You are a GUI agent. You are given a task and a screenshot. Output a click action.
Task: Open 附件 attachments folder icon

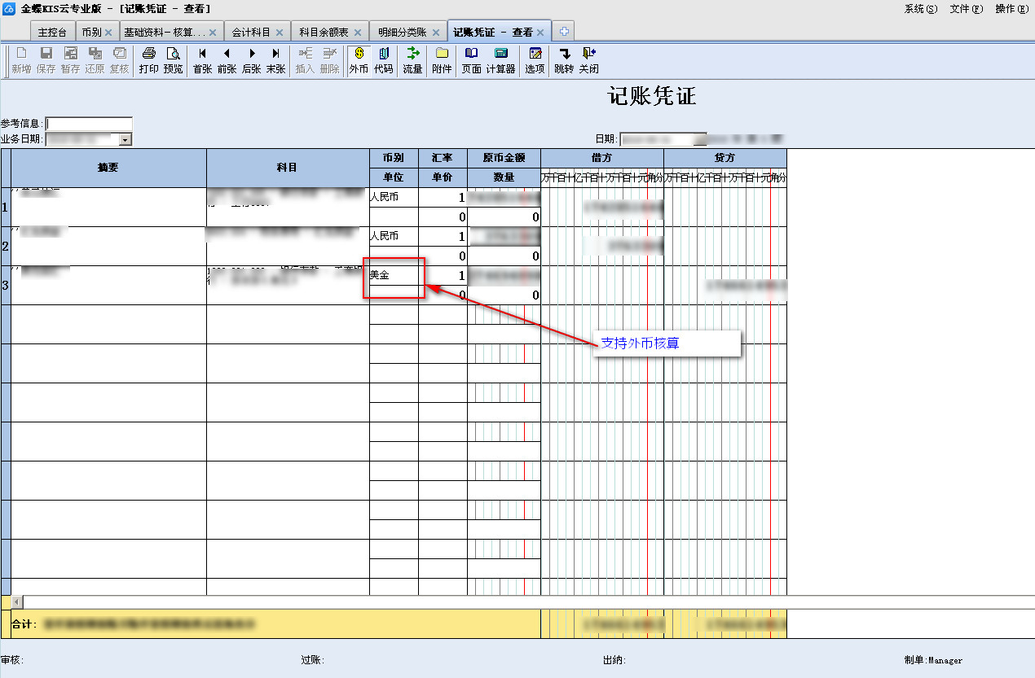tap(442, 60)
